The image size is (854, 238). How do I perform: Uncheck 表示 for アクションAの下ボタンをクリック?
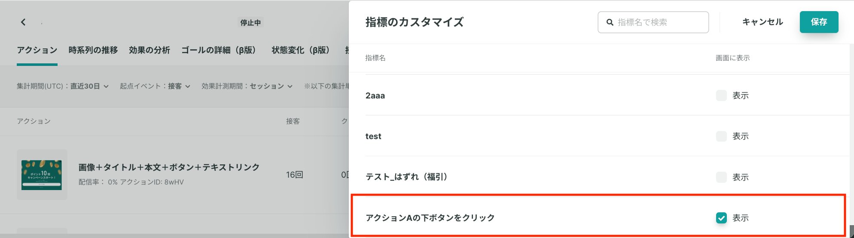(721, 218)
